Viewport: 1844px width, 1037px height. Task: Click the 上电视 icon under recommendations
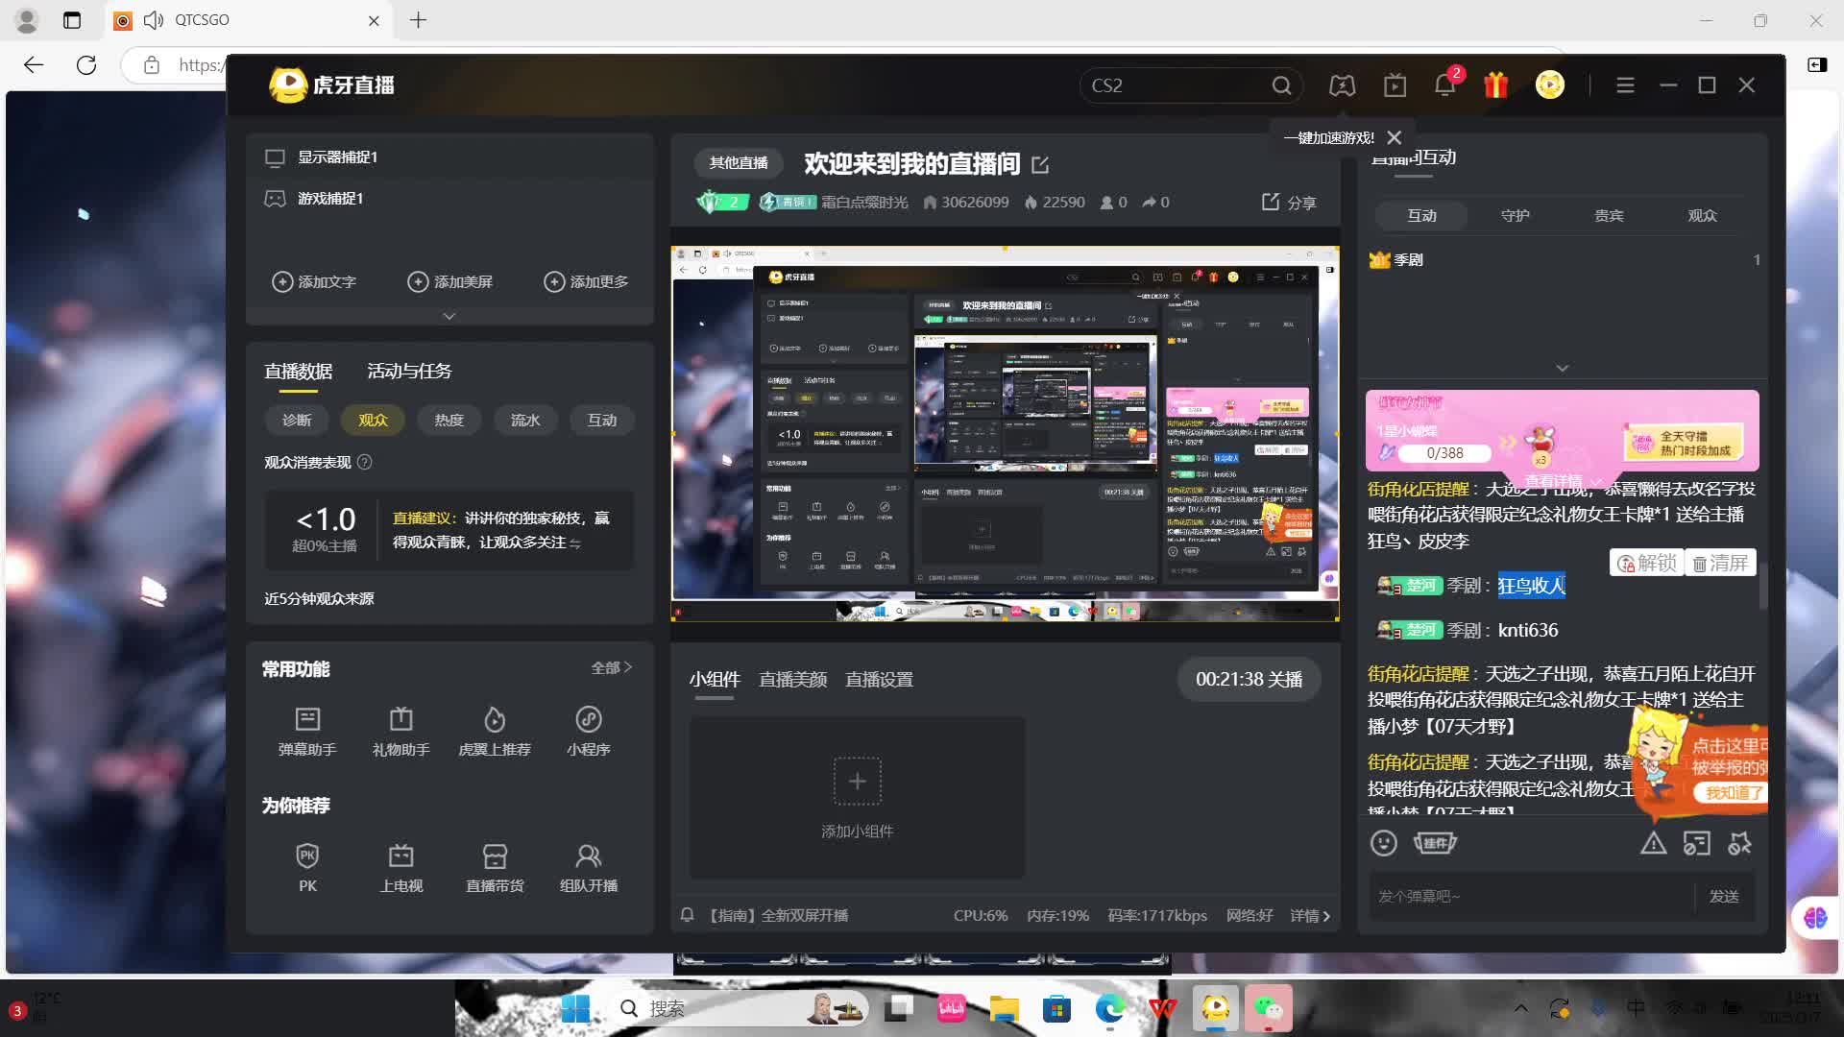pyautogui.click(x=400, y=866)
